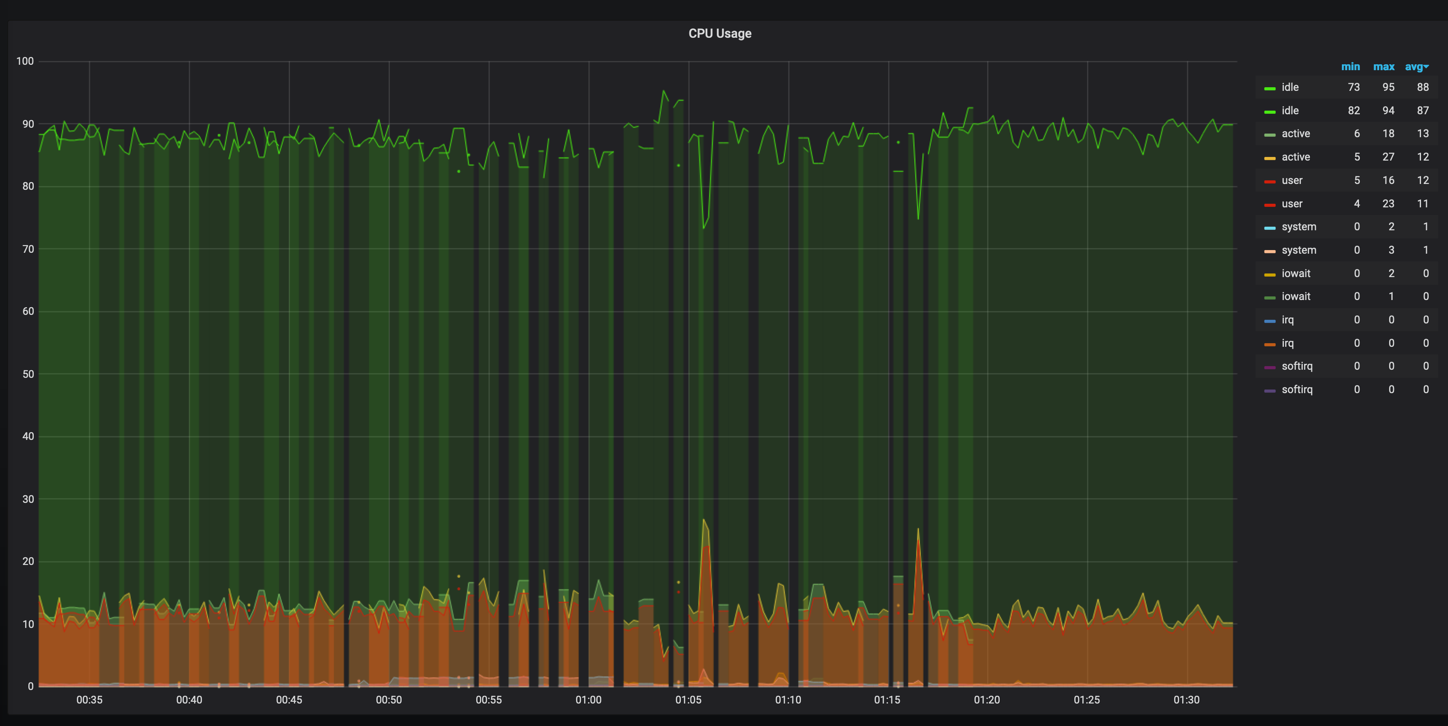Sort legend by the min column header
Image resolution: width=1448 pixels, height=726 pixels.
(x=1350, y=67)
